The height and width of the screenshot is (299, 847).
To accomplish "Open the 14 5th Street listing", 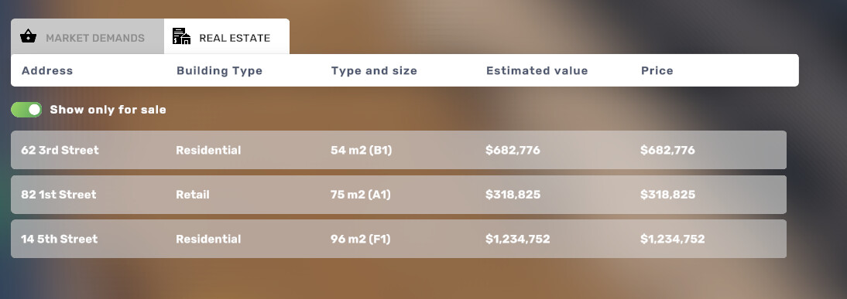I will [x=399, y=239].
